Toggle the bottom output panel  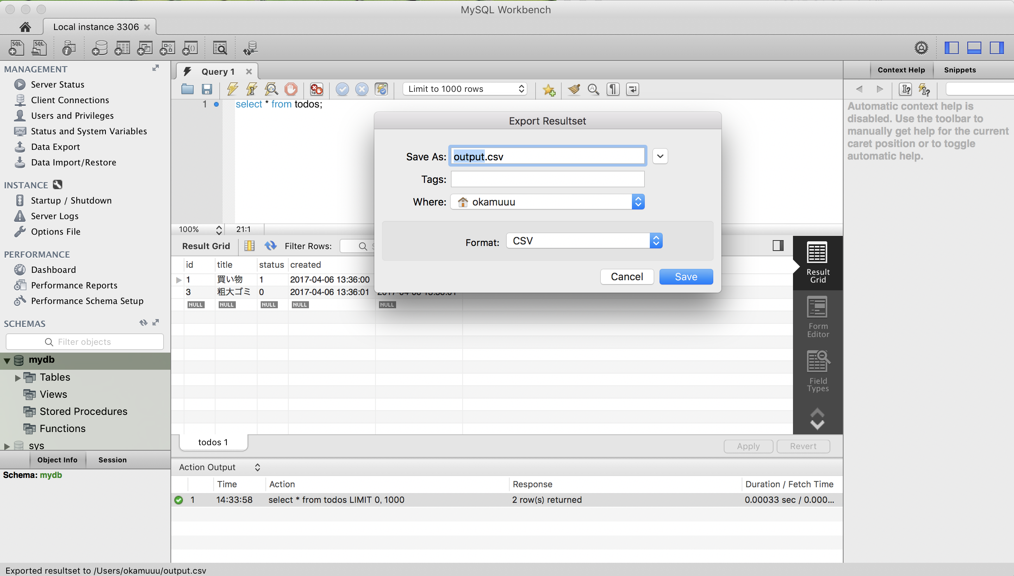tap(974, 48)
